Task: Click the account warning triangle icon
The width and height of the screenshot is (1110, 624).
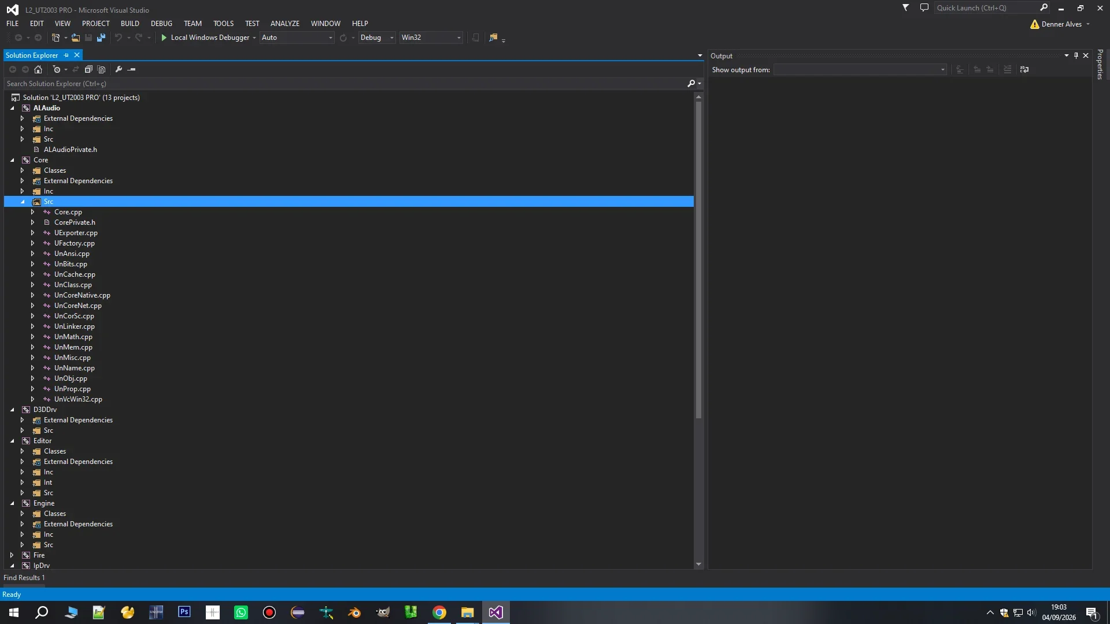Action: 1035,24
